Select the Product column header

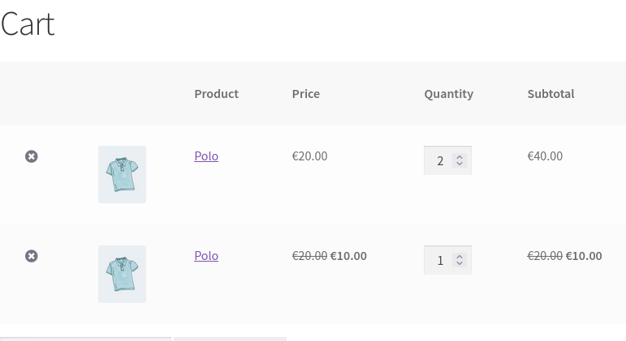click(x=217, y=94)
